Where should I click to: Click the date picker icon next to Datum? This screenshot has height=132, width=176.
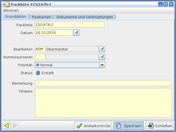tap(76, 33)
